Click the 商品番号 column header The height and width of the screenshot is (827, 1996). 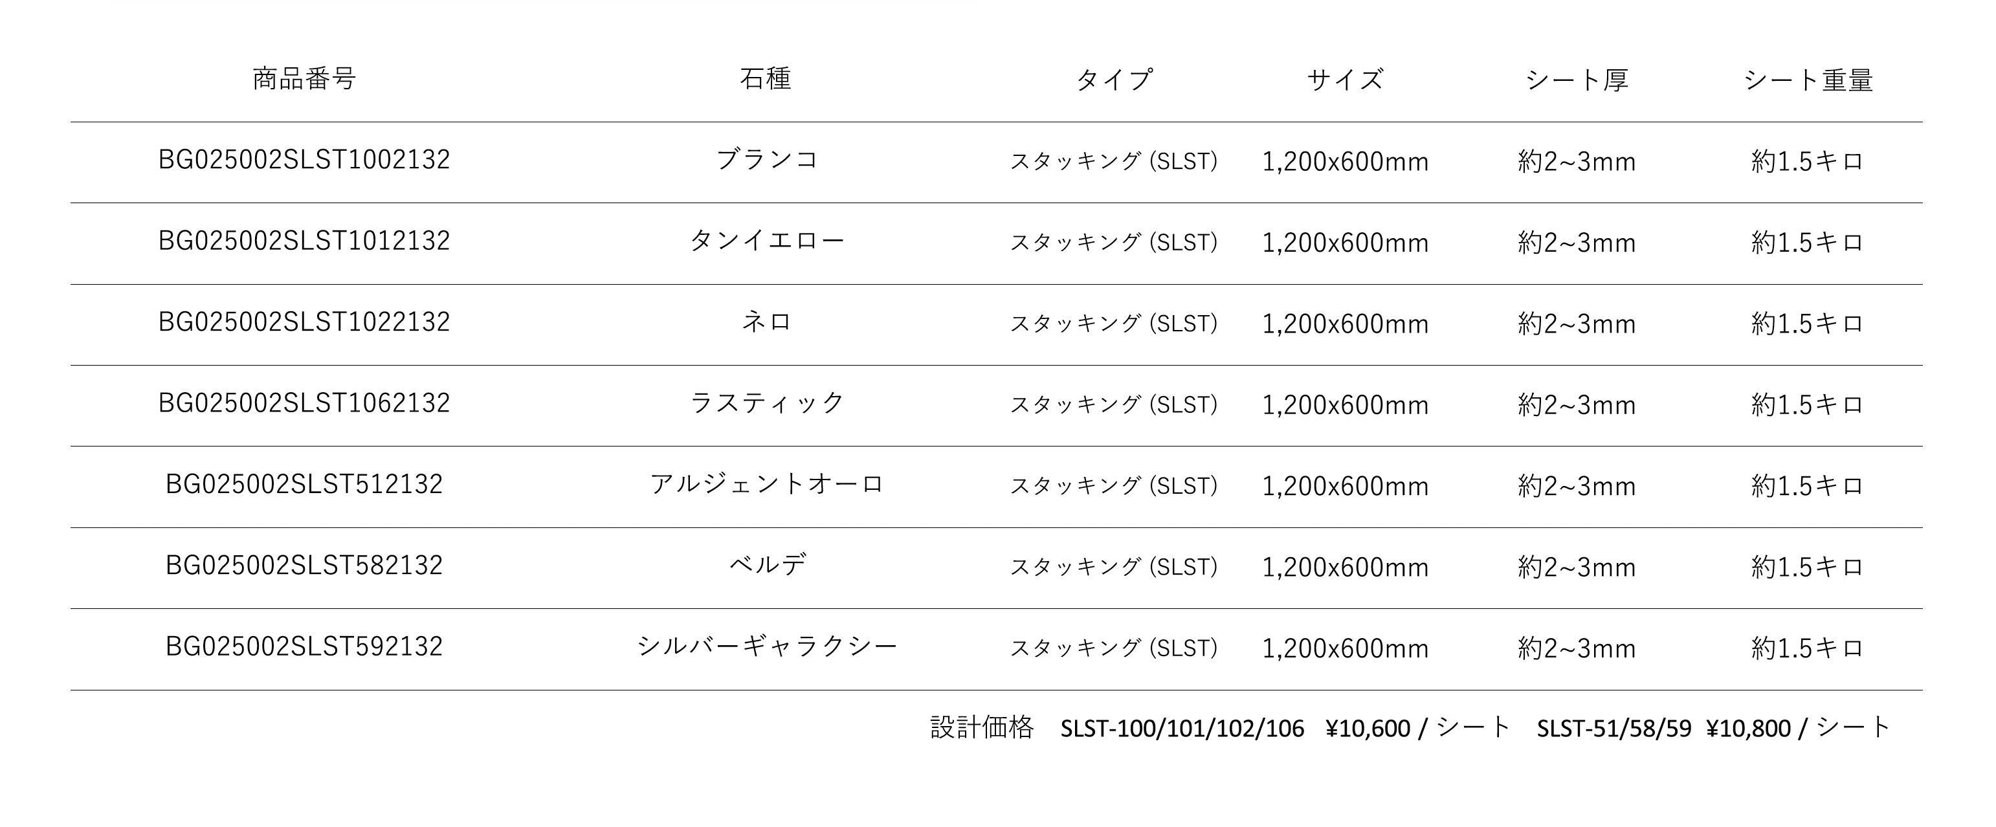(x=304, y=79)
